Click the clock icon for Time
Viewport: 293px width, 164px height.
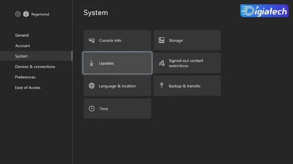tap(91, 109)
